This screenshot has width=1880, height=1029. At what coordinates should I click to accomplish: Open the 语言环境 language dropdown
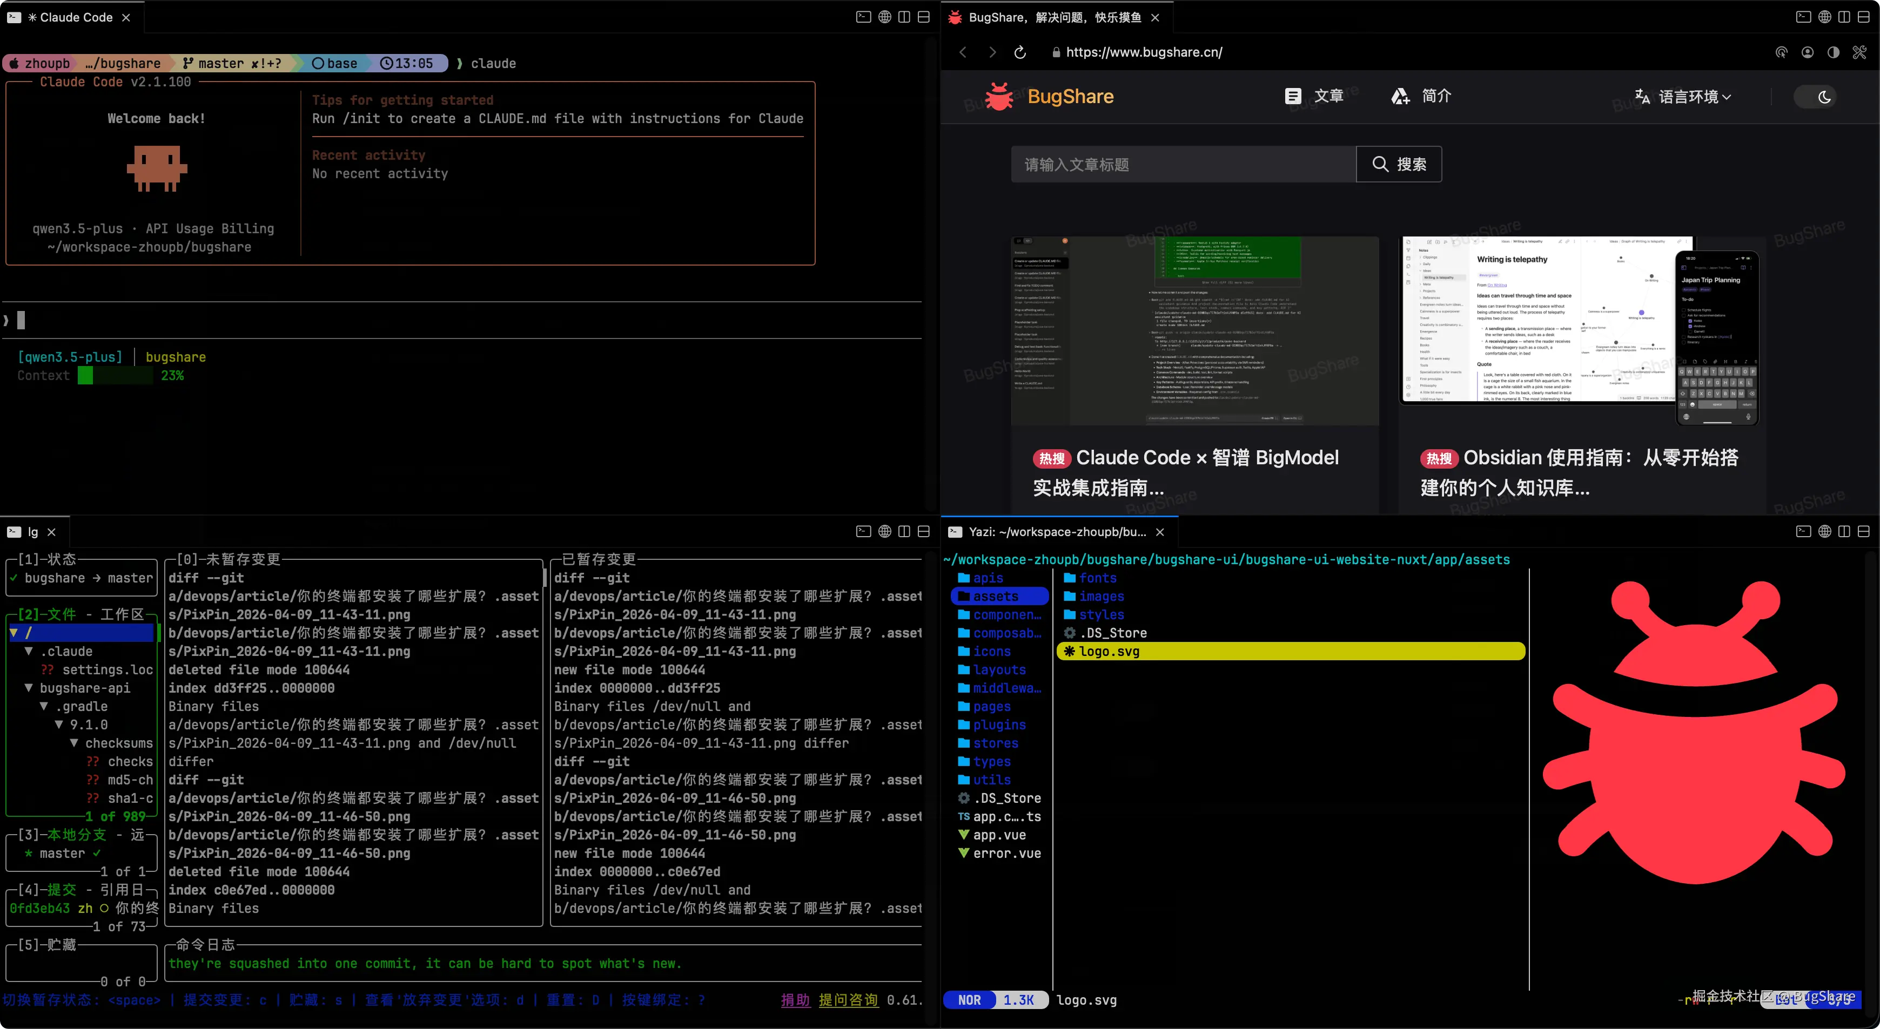click(x=1684, y=97)
